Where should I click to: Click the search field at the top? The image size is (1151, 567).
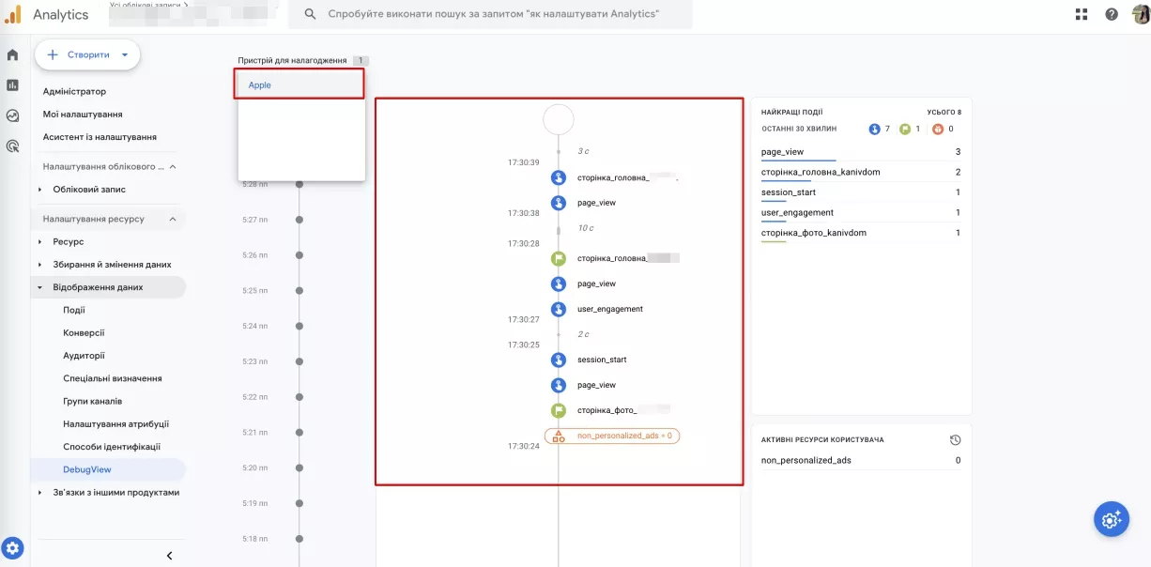492,15
